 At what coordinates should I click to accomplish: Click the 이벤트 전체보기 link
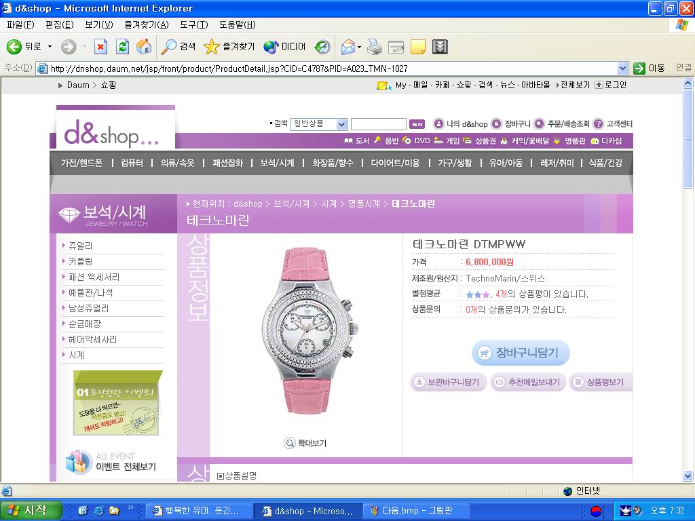click(126, 467)
